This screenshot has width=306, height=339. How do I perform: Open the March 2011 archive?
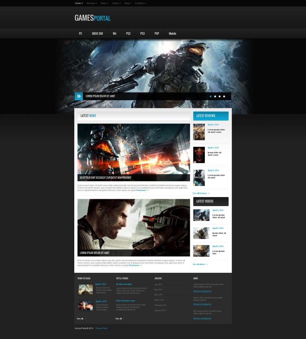159,300
